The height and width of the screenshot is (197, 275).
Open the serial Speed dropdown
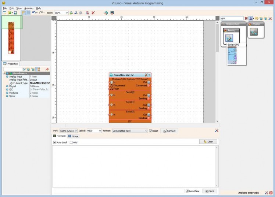[x=100, y=131]
